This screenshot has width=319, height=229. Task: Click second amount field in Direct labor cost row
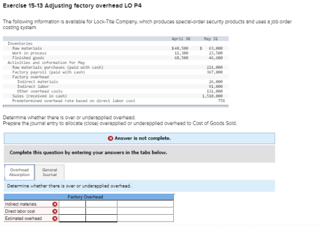coord(101,211)
